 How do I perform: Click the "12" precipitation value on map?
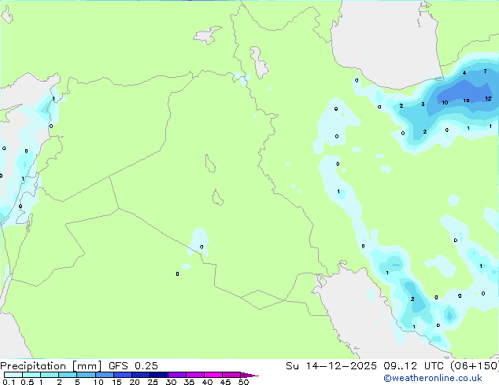pos(488,99)
